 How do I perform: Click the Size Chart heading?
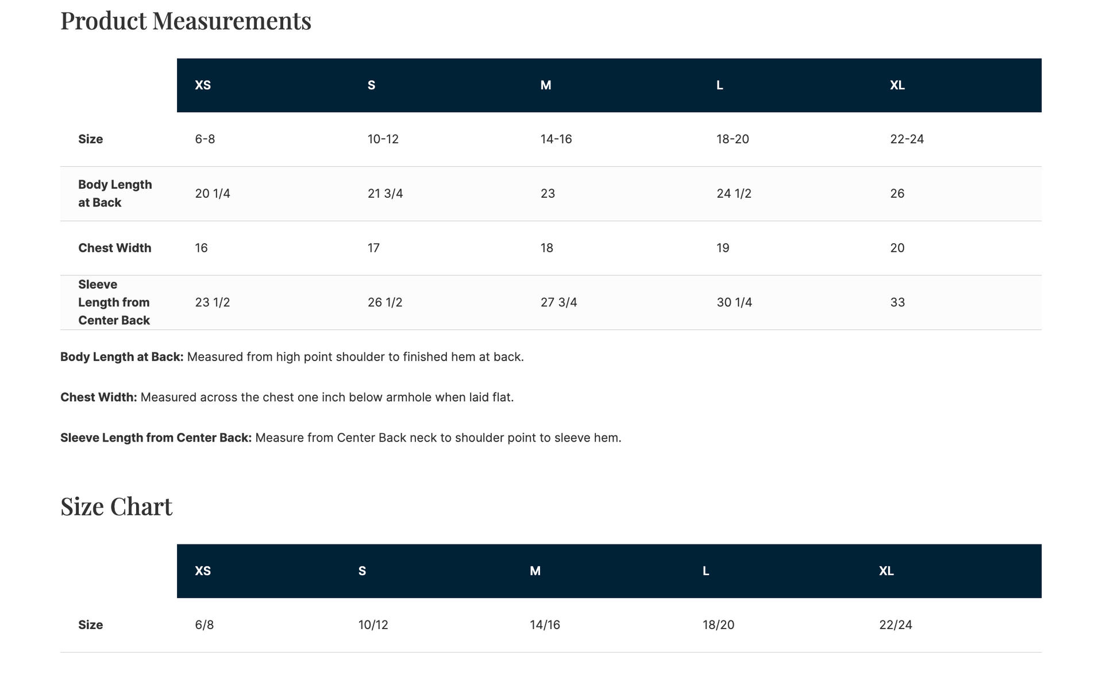coord(116,507)
